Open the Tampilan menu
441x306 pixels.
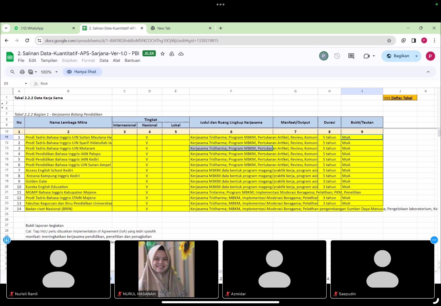coord(49,61)
